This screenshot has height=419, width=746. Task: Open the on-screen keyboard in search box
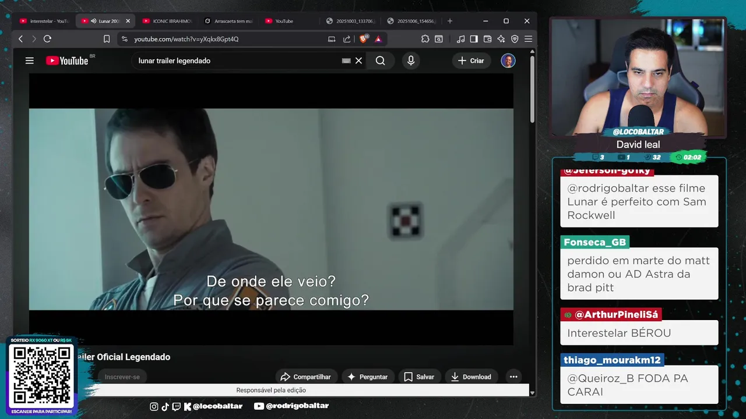click(346, 61)
